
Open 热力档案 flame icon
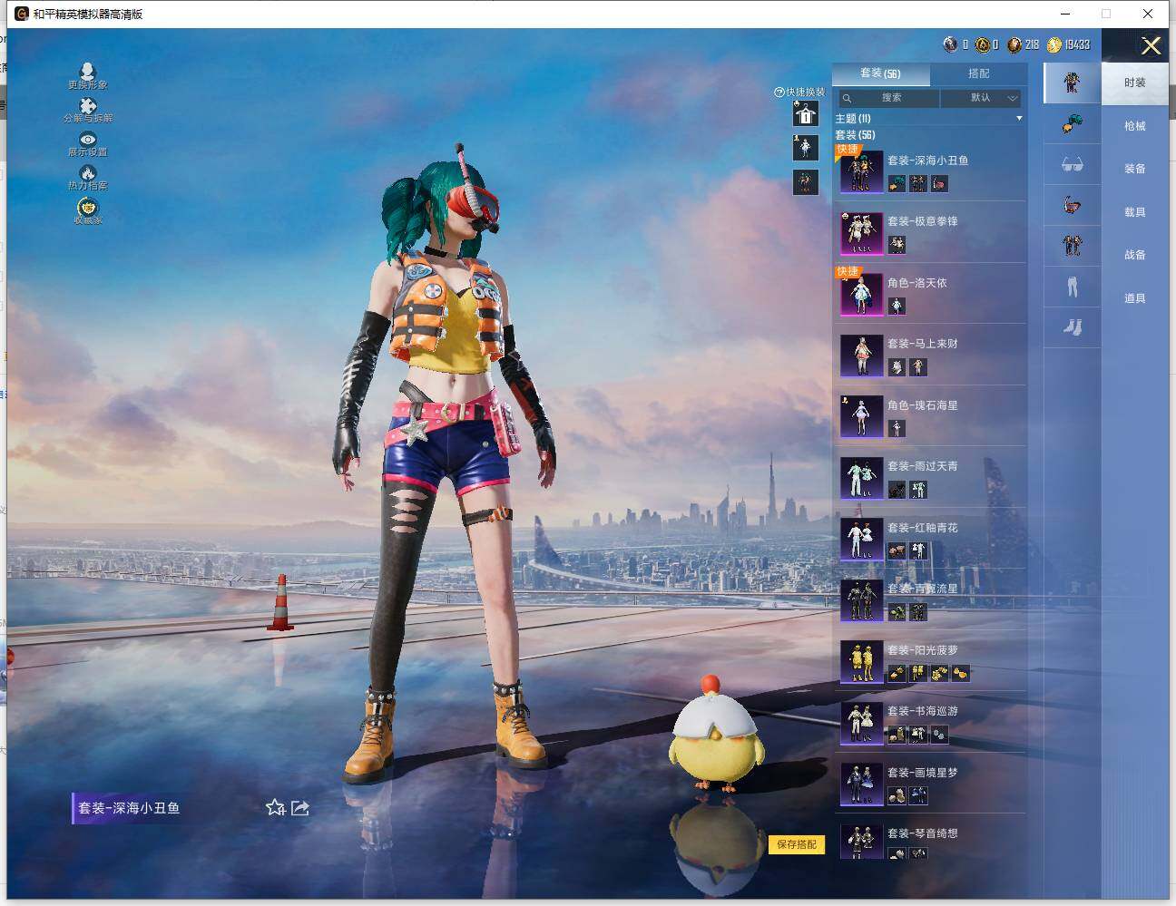coord(87,172)
